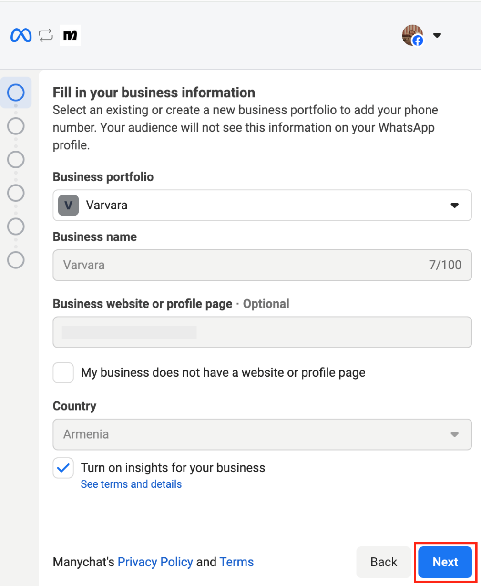Select the fourth step circle in sidebar
This screenshot has height=586, width=481.
pyautogui.click(x=16, y=193)
